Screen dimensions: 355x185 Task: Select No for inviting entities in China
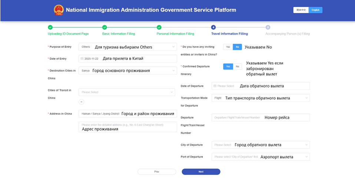237,47
